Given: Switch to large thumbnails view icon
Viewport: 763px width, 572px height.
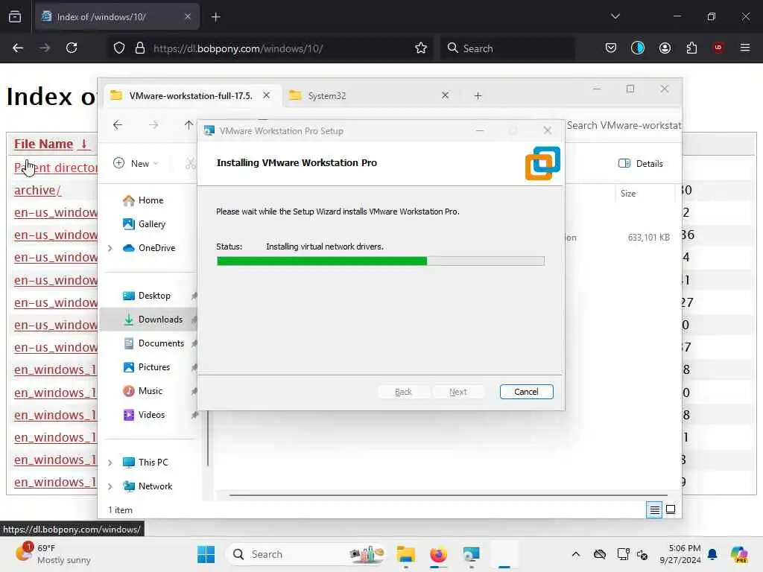Looking at the screenshot, I should [671, 509].
